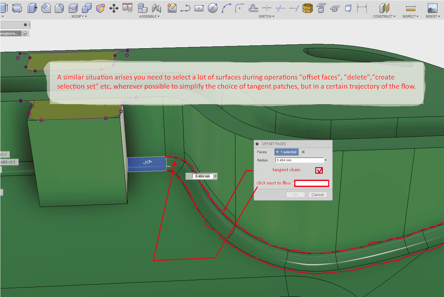
Task: Click the Construct plane icon
Action: click(x=384, y=8)
